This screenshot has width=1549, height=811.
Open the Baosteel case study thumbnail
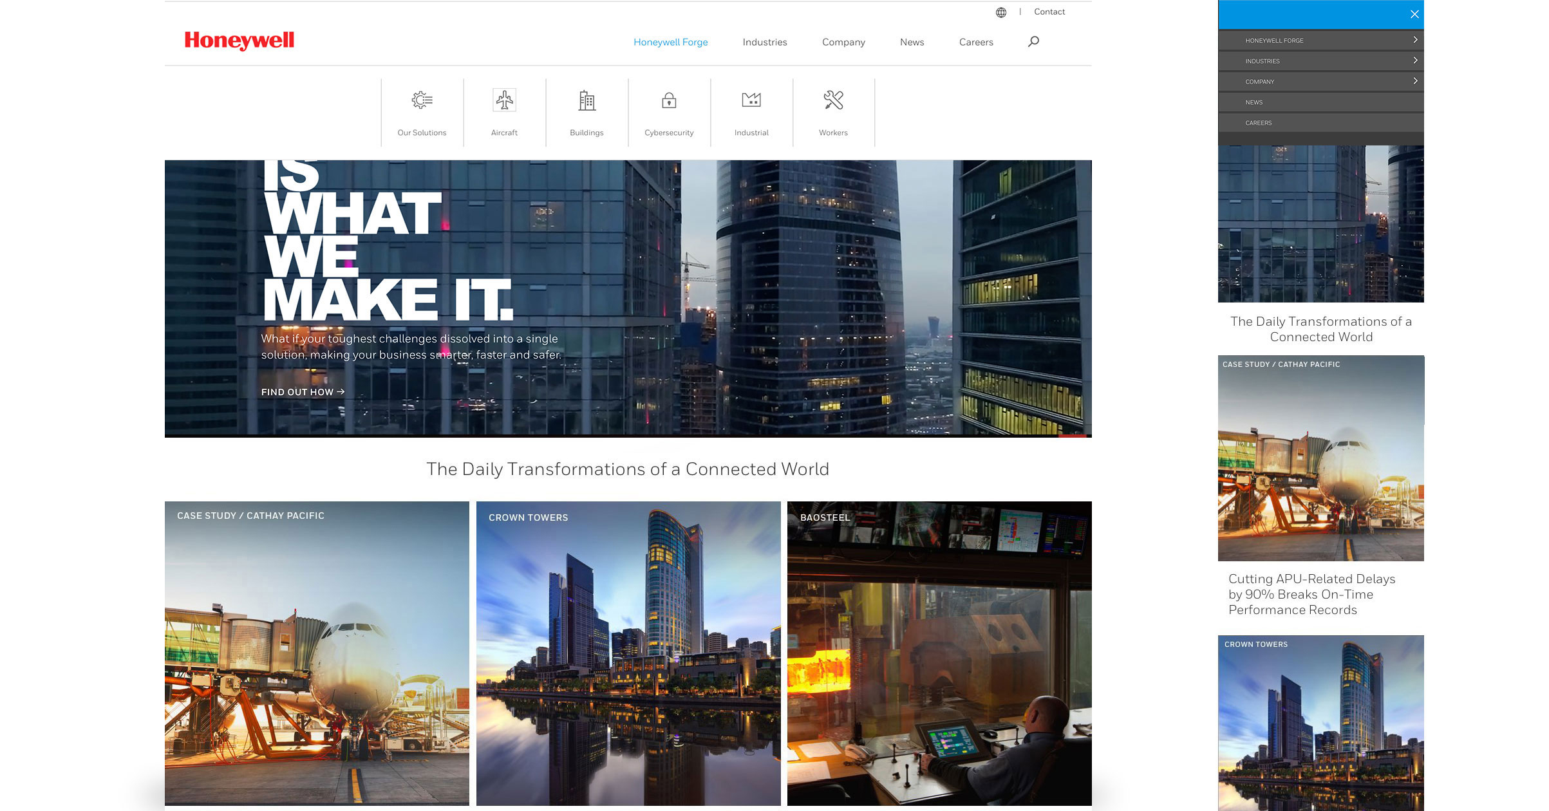pyautogui.click(x=939, y=653)
